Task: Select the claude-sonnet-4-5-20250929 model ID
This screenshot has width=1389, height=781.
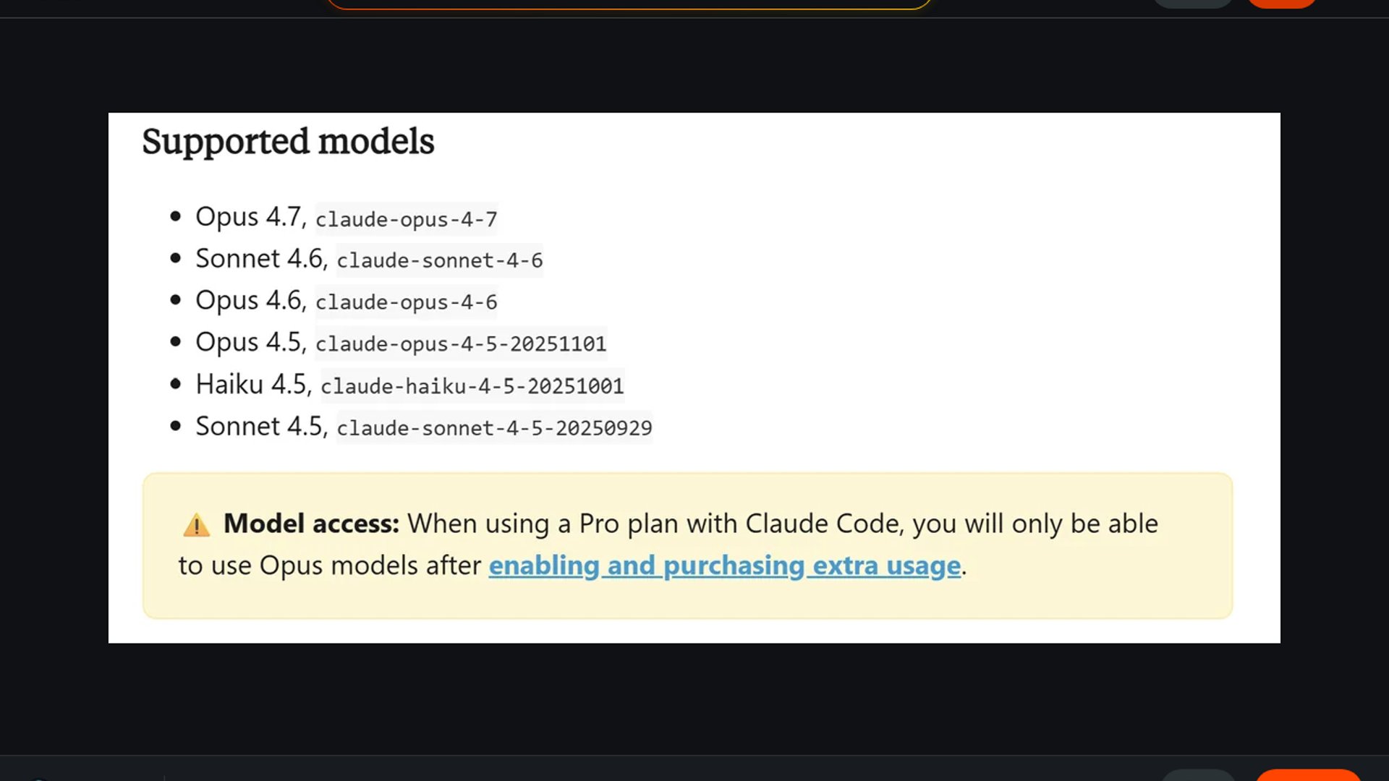Action: [494, 428]
